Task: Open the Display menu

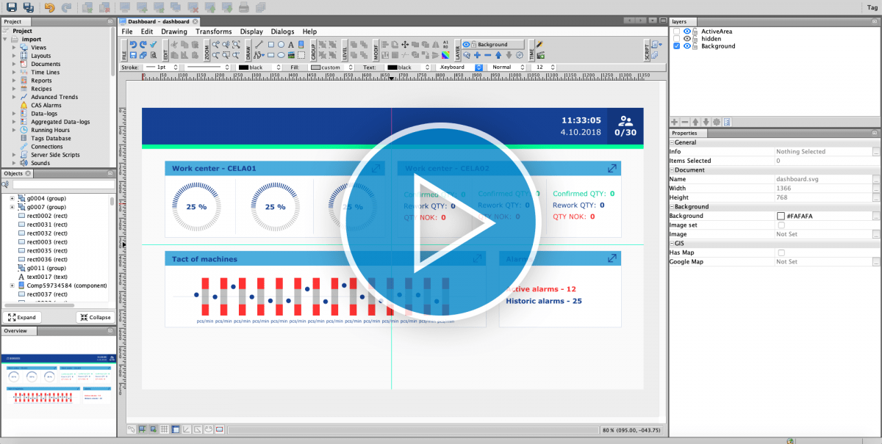Action: point(251,32)
